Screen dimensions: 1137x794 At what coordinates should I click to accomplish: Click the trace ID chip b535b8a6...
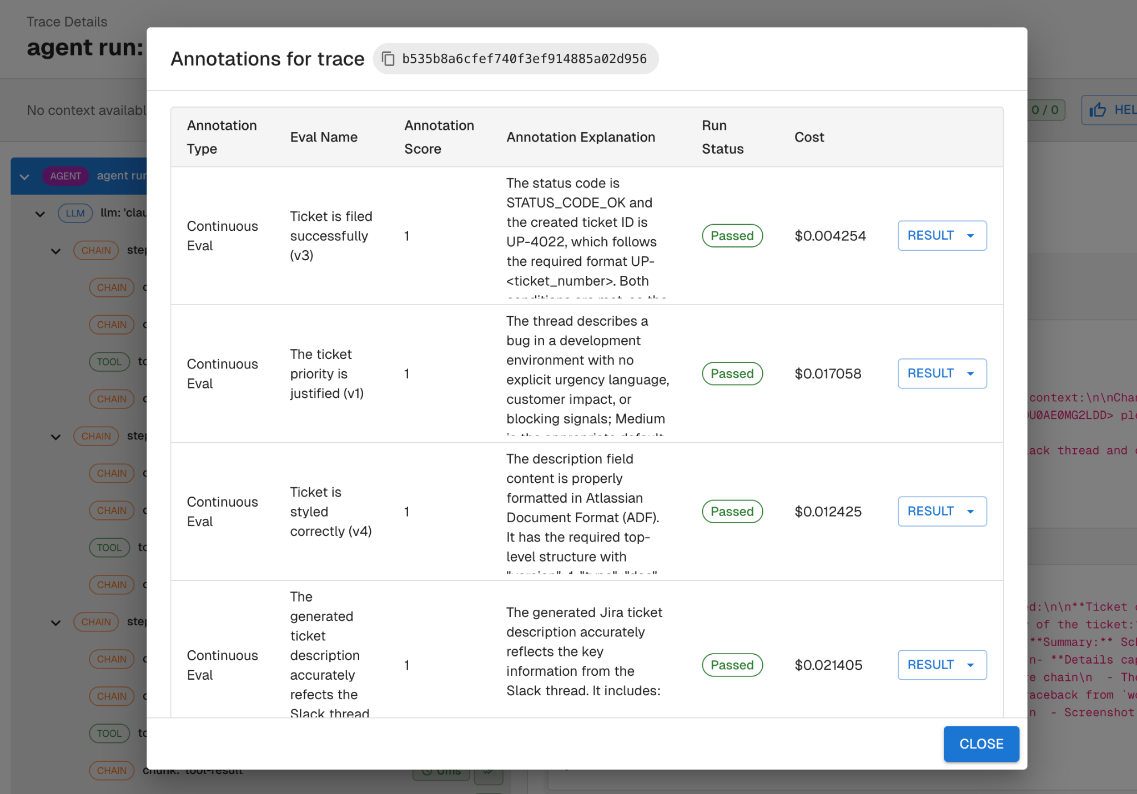click(x=524, y=59)
